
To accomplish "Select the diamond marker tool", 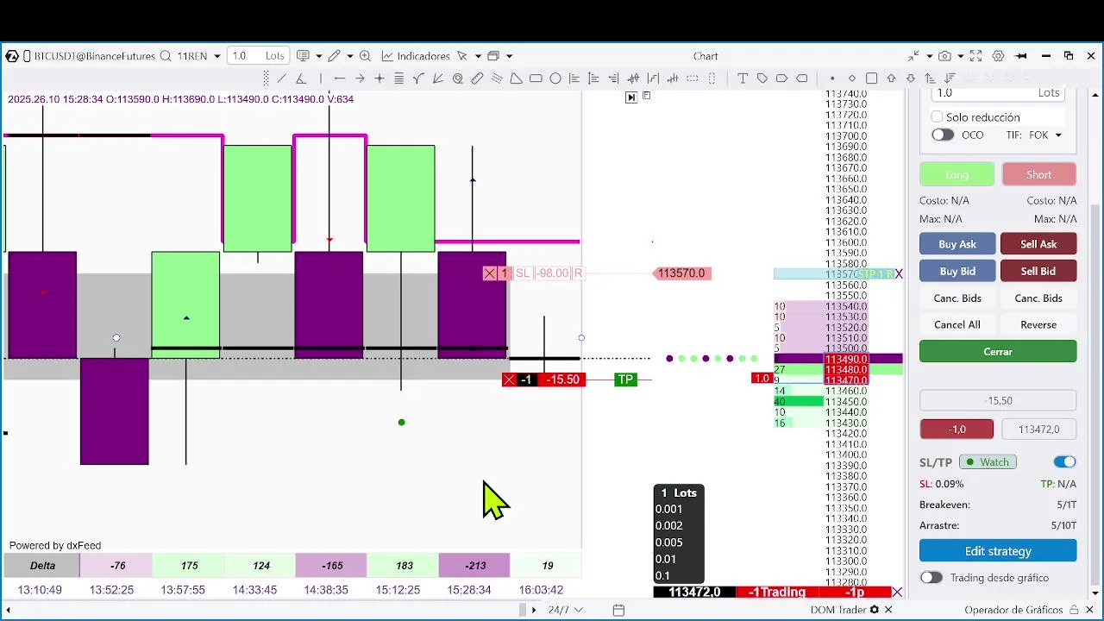I will point(852,78).
